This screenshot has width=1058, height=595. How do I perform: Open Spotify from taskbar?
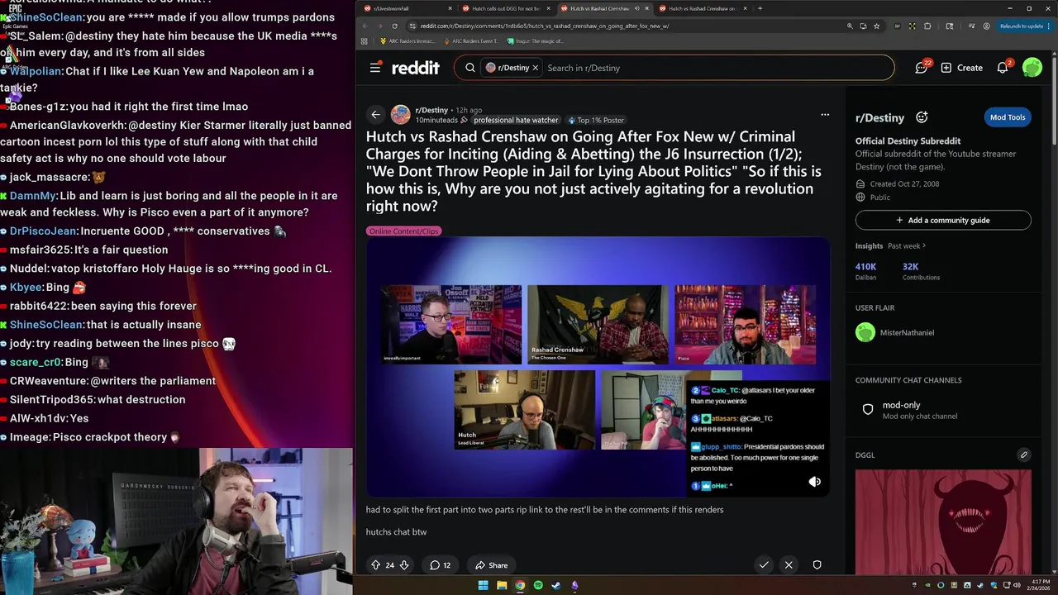pyautogui.click(x=538, y=585)
